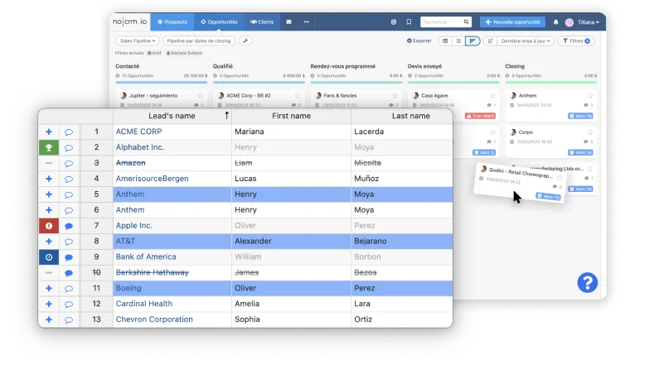This screenshot has height=369, width=654.
Task: Go to the Opportunités tab
Action: click(219, 22)
